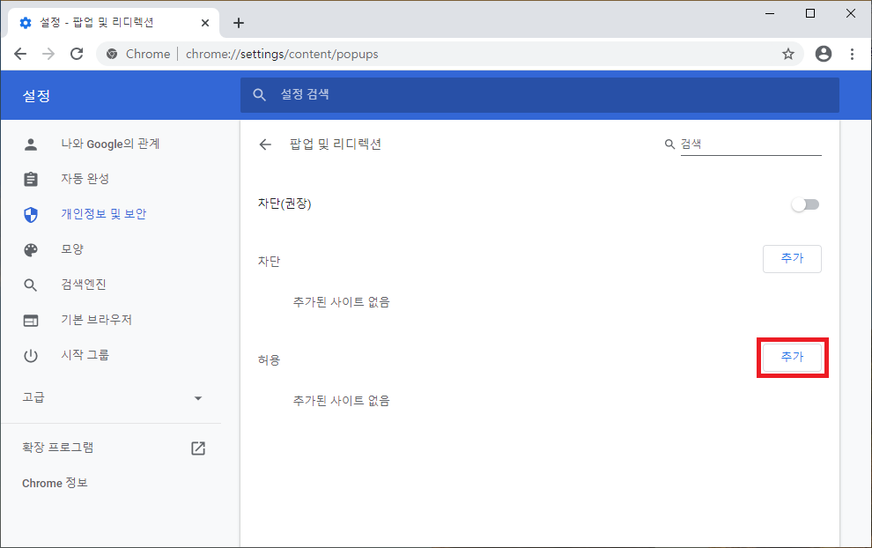Click the external link icon beside 확장 프로그램
The width and height of the screenshot is (872, 548).
[x=198, y=448]
